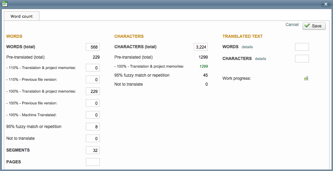
Task: Click the empty PAGES input field
Action: (93, 162)
